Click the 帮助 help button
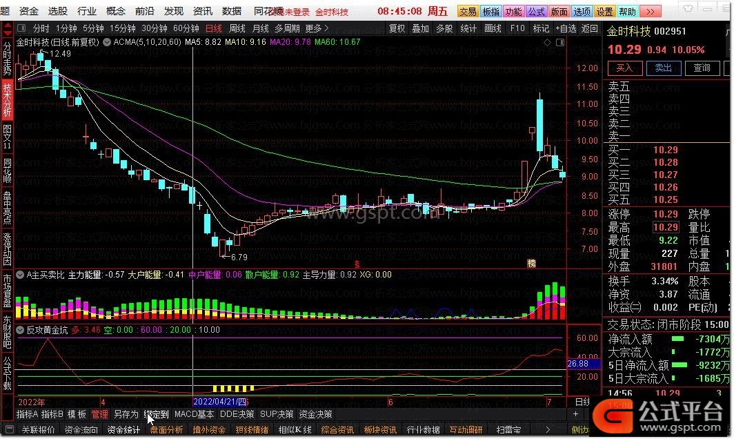The image size is (734, 439). tap(627, 11)
